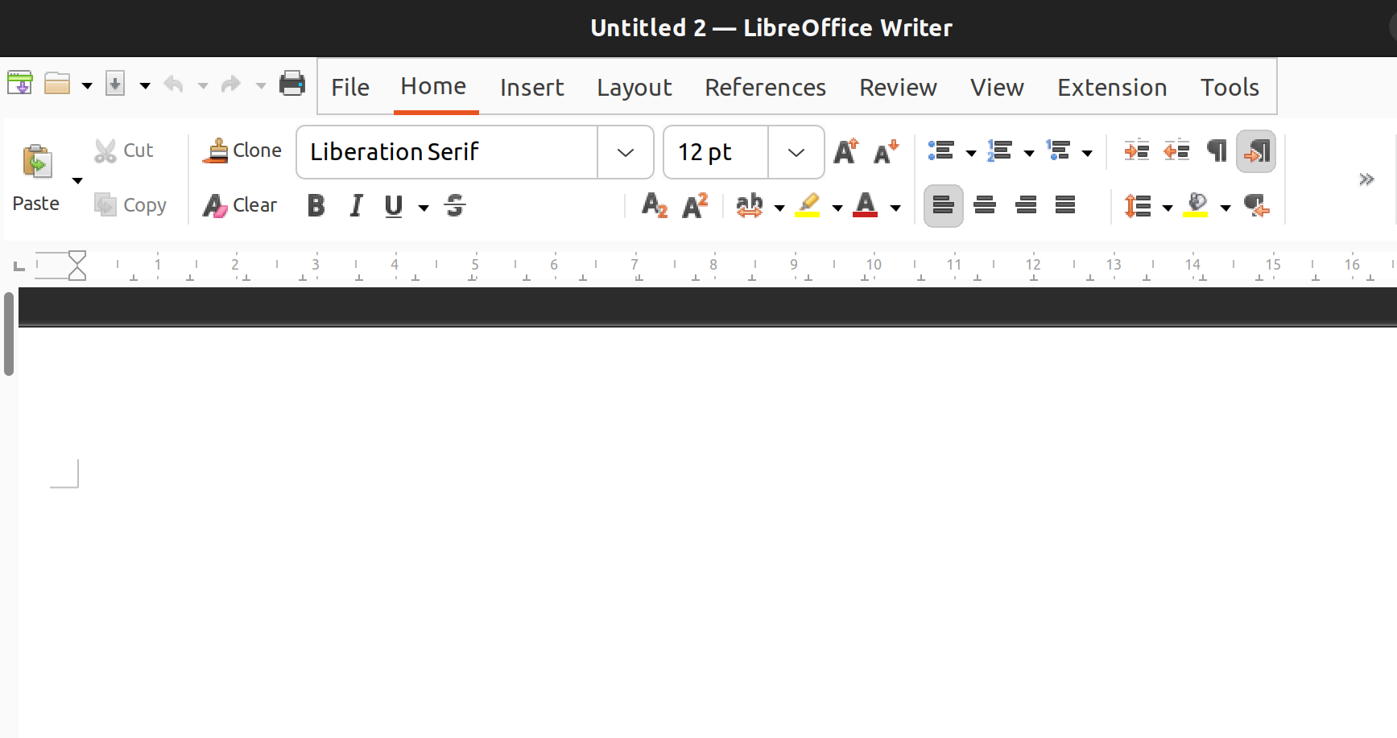1397x738 pixels.
Task: Click the increase indent icon
Action: pyautogui.click(x=1136, y=150)
